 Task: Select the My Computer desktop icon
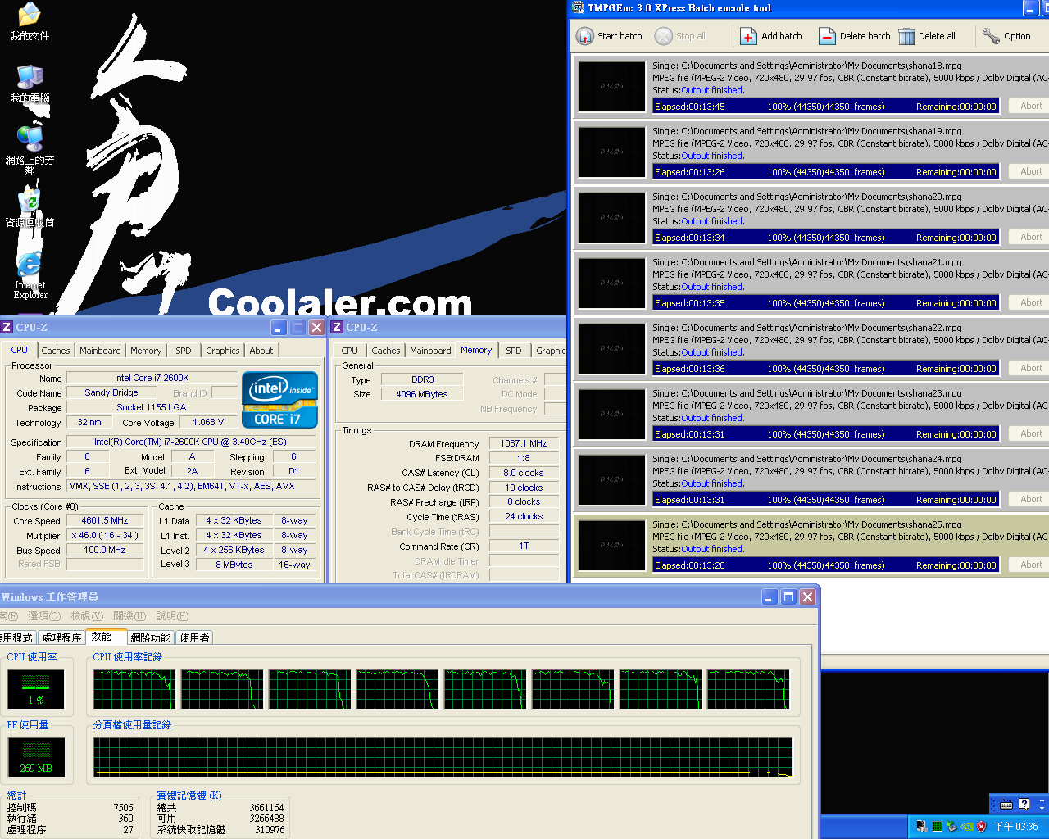pos(30,84)
